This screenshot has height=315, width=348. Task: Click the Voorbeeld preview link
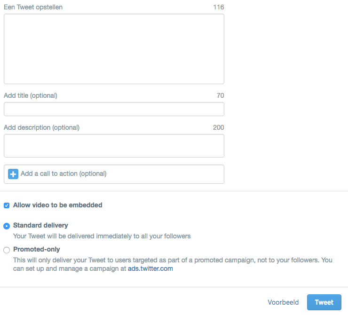point(283,302)
